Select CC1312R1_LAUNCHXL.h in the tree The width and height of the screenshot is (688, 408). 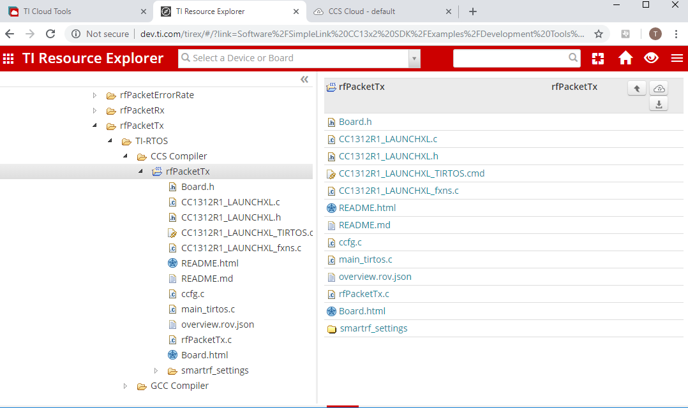click(x=231, y=217)
